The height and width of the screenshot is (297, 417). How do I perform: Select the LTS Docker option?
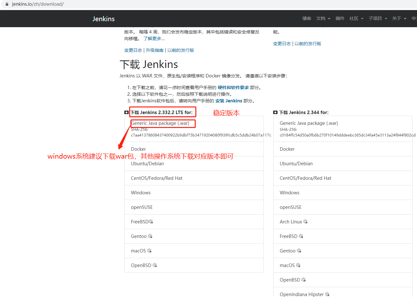tap(194, 149)
